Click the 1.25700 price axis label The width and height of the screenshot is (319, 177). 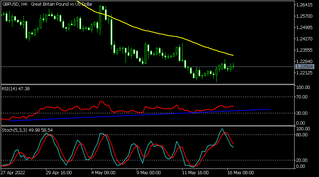pos(304,16)
